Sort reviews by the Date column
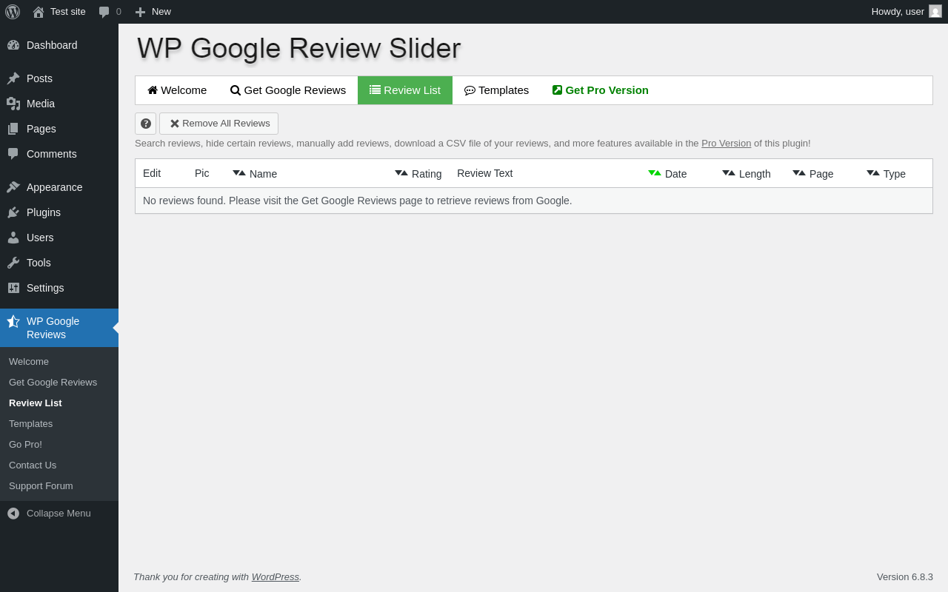 (667, 173)
